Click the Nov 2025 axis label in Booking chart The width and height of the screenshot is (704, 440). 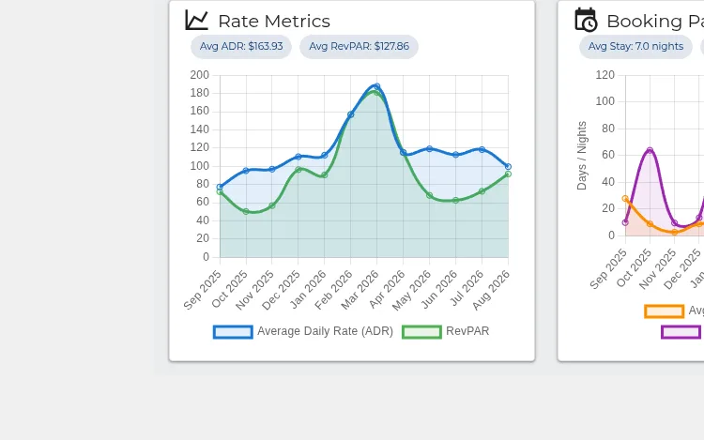tap(657, 268)
